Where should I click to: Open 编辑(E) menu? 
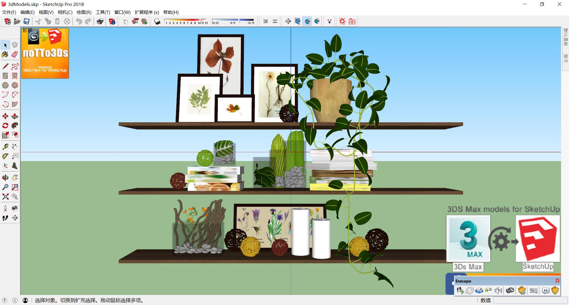coord(27,12)
